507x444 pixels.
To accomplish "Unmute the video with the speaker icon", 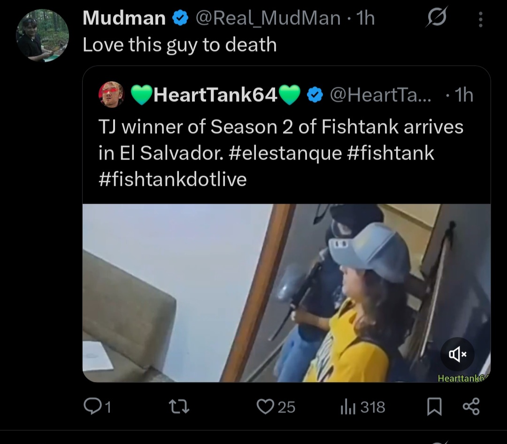I will [x=457, y=354].
